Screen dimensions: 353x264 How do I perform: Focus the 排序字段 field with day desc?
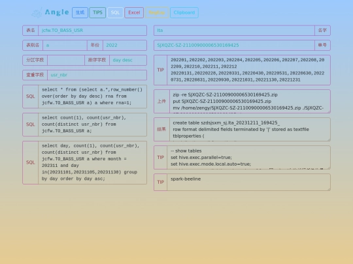coord(128,60)
